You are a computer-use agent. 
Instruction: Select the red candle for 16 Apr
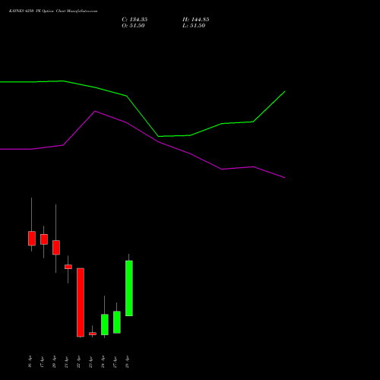pos(32,239)
